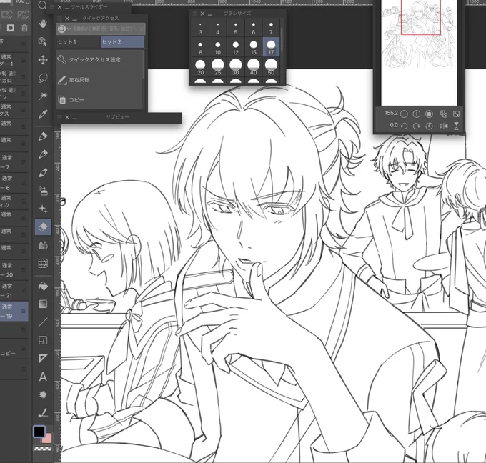Select the black main color swatch
Screen dimensions: 486x463
tap(39, 431)
